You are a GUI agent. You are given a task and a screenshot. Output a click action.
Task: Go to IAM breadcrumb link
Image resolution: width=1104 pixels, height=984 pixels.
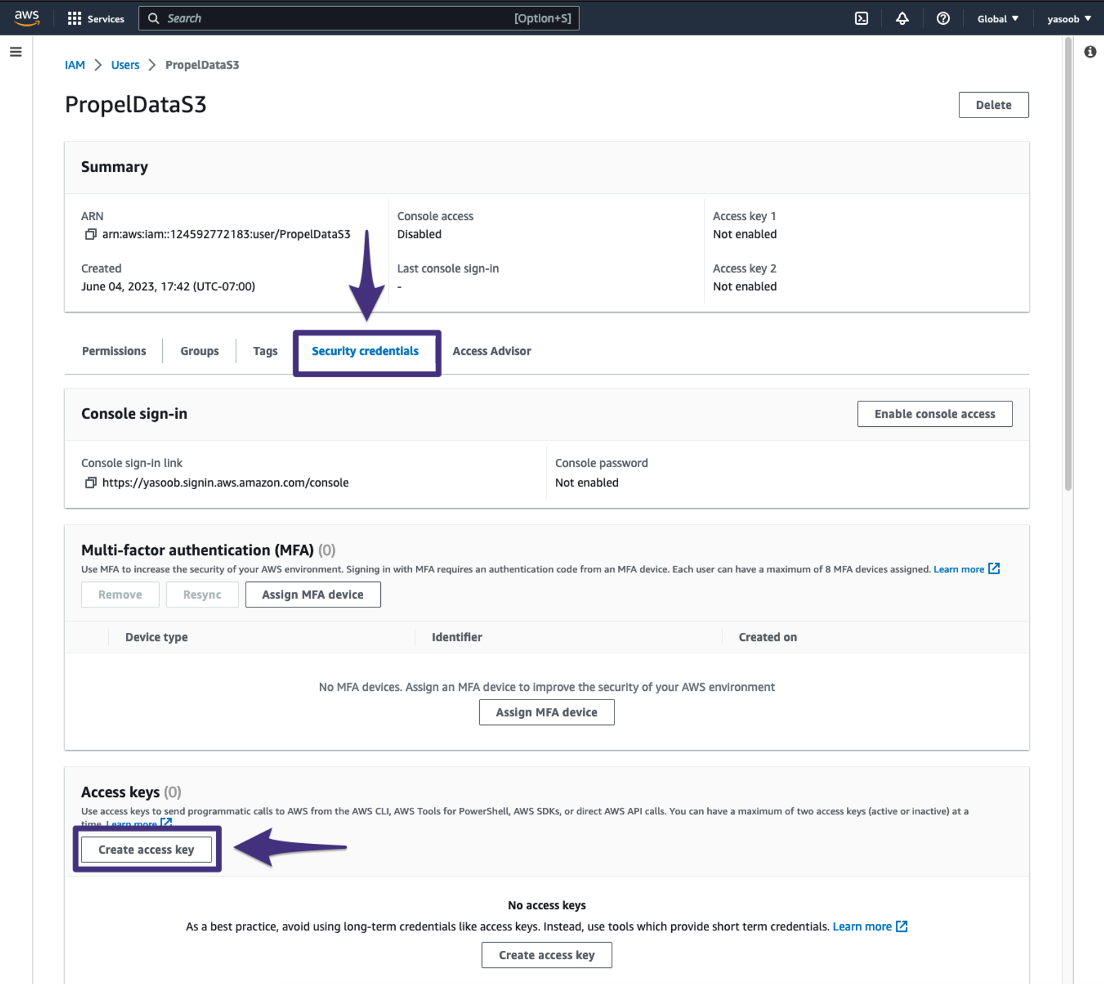click(x=75, y=65)
